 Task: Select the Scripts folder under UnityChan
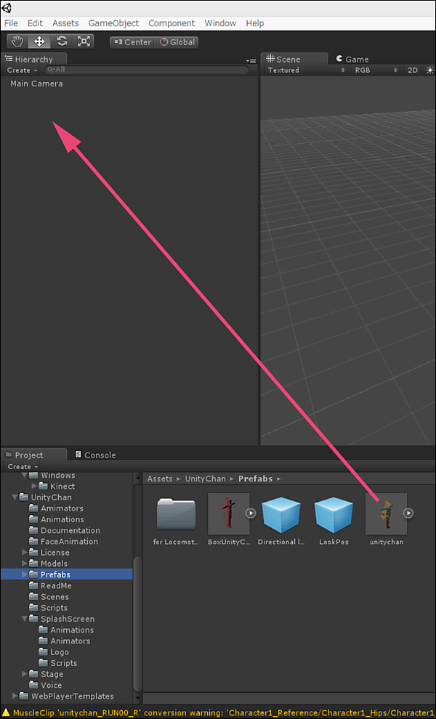pos(48,608)
